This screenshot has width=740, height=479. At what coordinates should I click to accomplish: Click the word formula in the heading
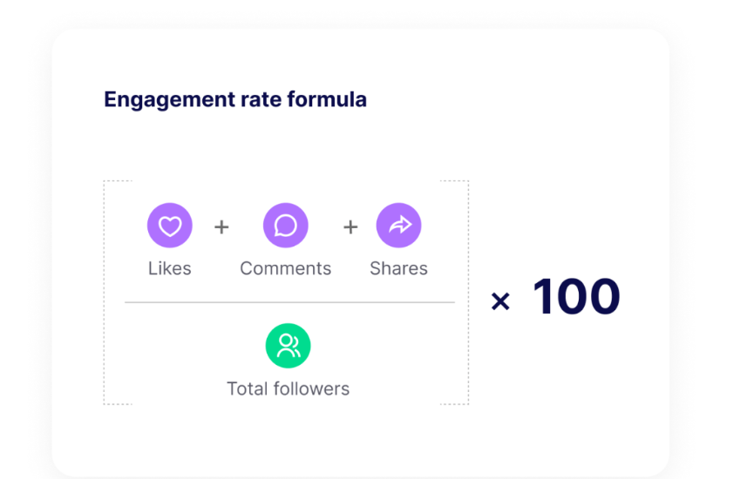(327, 99)
